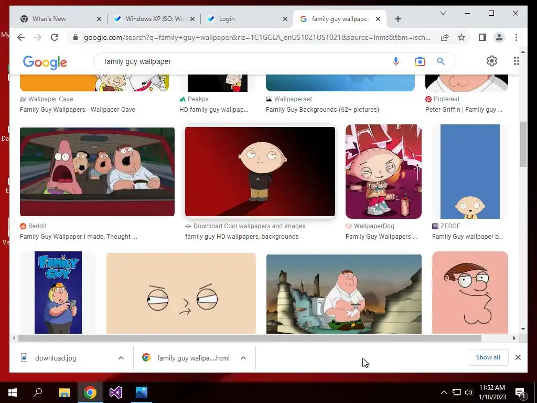Open the Chrome profile avatar
This screenshot has height=403, width=537.
click(x=499, y=37)
